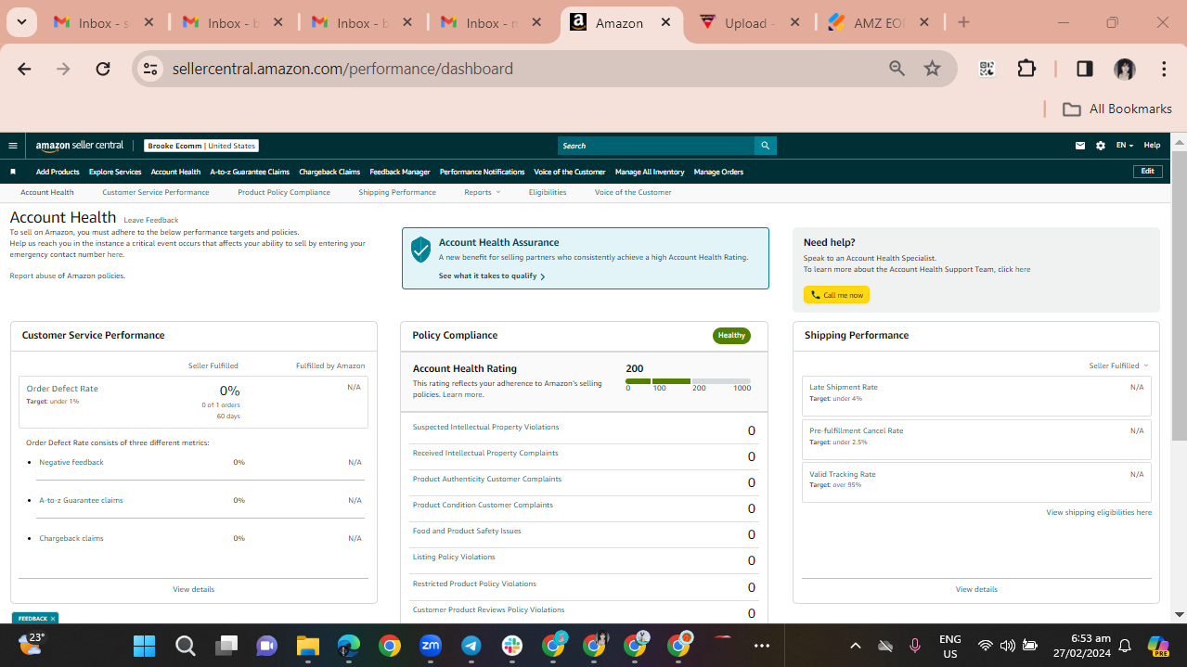The image size is (1187, 667).
Task: Open the Eligibilities tab
Action: 548,192
